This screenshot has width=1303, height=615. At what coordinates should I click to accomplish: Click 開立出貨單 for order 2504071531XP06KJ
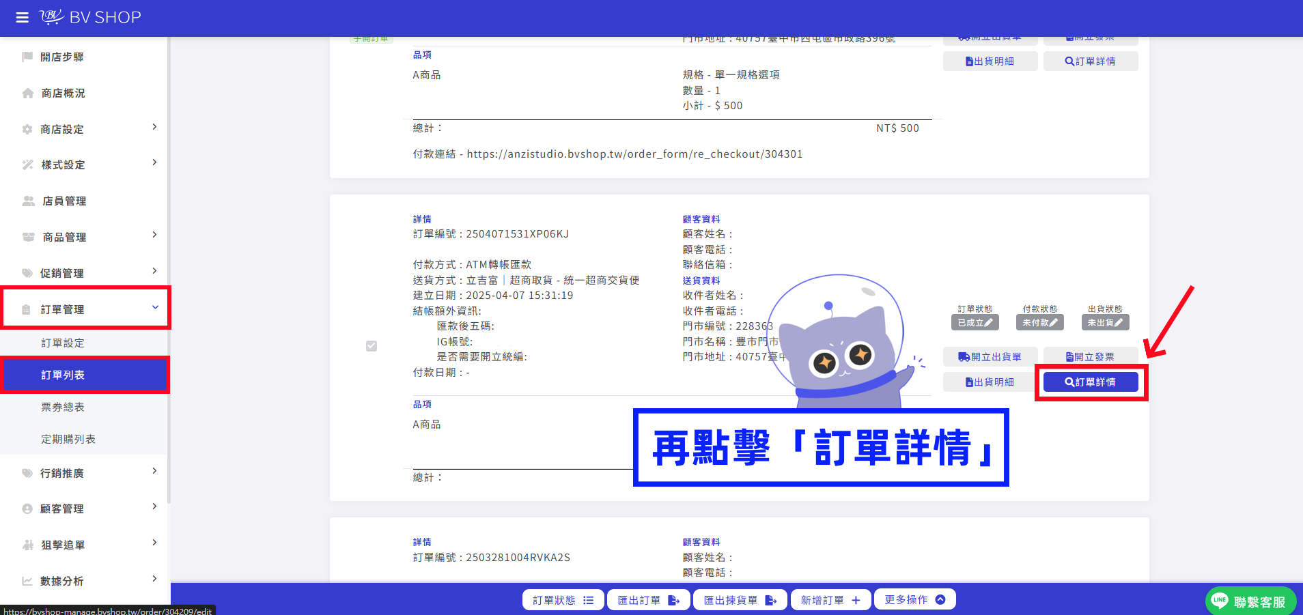point(990,356)
